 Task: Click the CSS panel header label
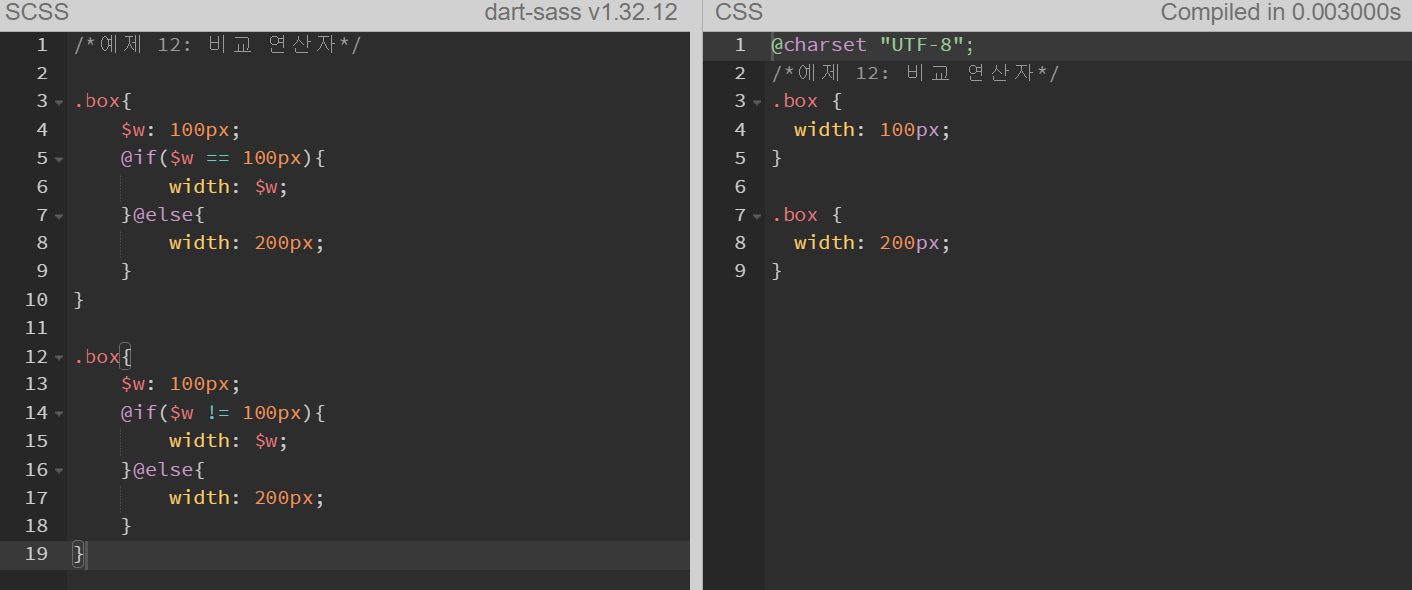point(739,13)
